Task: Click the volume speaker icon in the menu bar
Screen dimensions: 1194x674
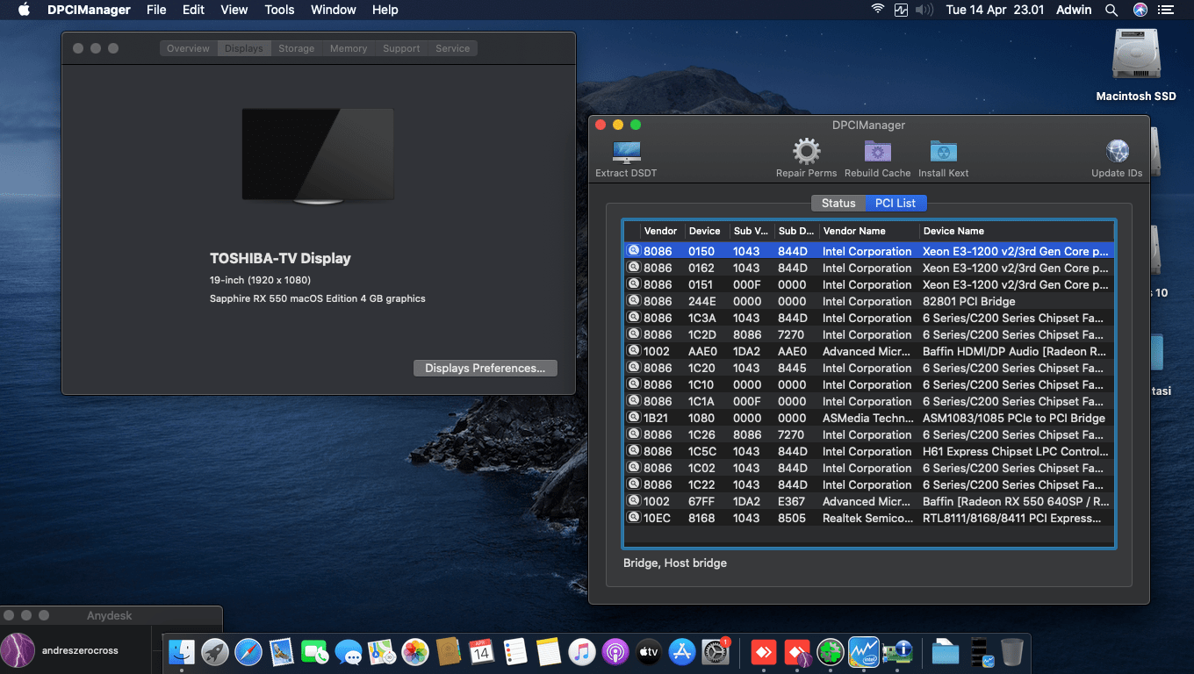Action: coord(923,10)
